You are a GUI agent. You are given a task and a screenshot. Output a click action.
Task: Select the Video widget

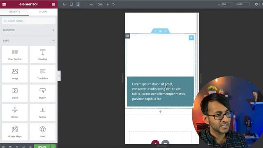tap(15, 93)
